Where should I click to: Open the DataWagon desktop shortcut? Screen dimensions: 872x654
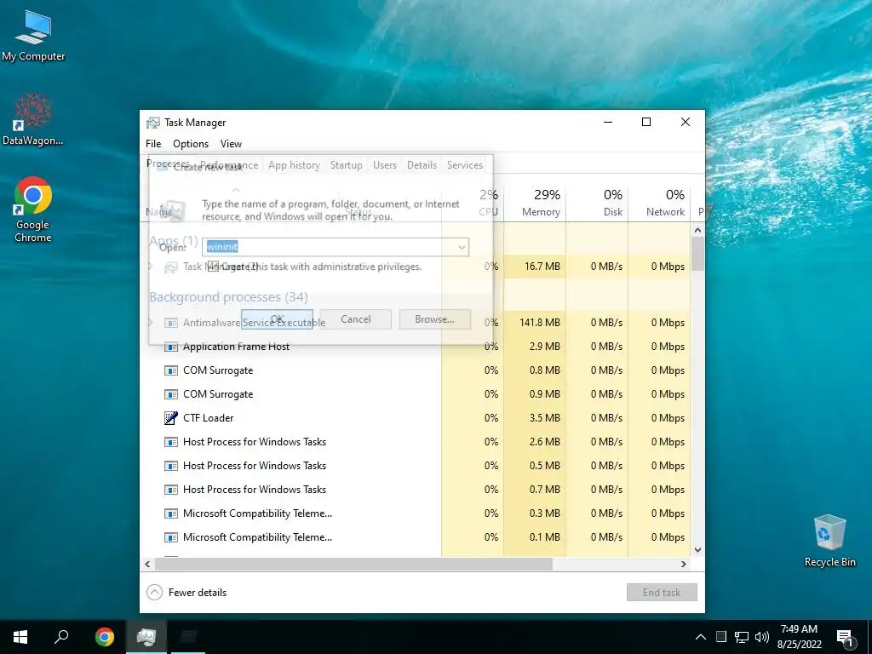[33, 119]
